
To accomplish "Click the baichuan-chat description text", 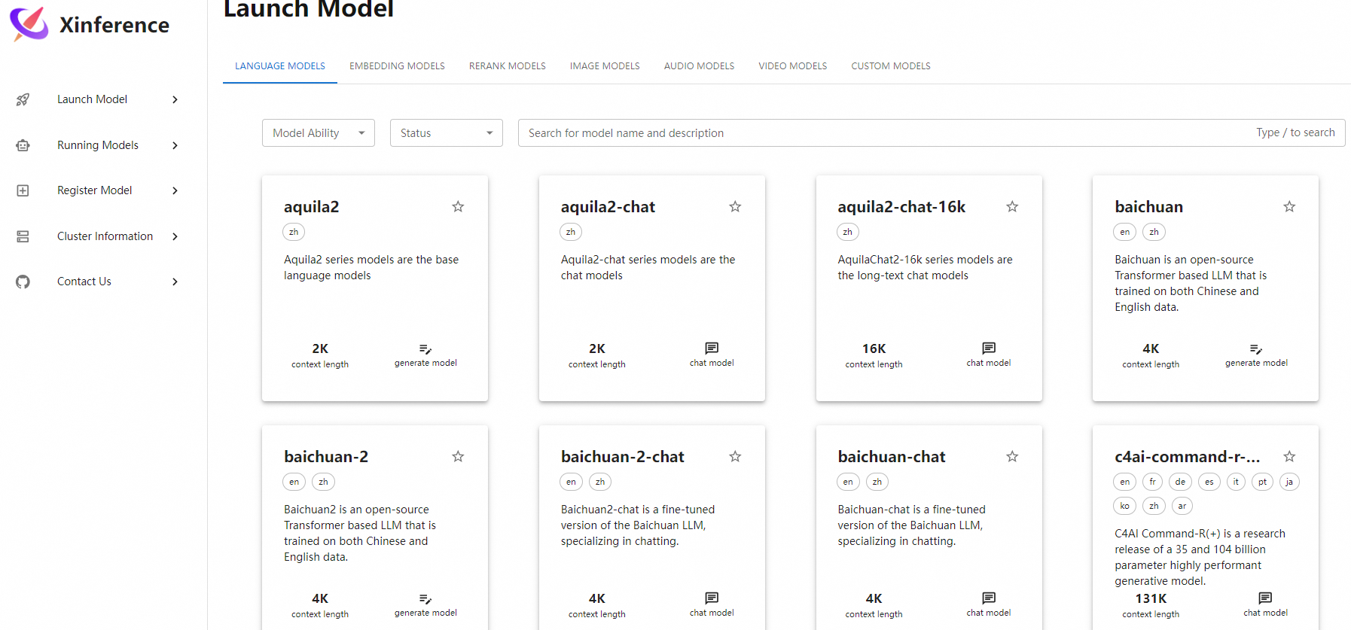I will click(911, 525).
